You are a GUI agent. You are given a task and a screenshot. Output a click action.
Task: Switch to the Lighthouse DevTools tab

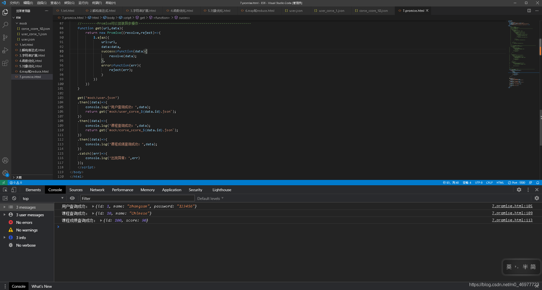coord(222,190)
